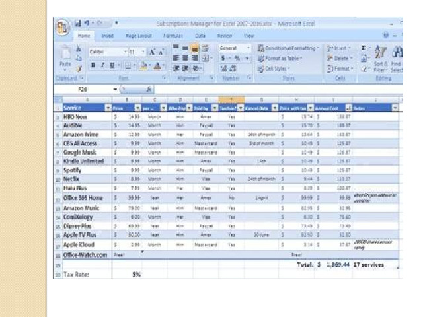Apply Percent Style format
Image resolution: width=423 pixels, height=317 pixels.
click(237, 58)
